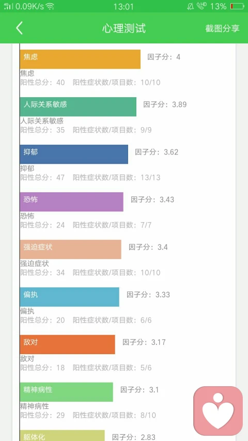Tap the Wi-Fi signal icon
This screenshot has height=441, width=248.
(50, 6)
